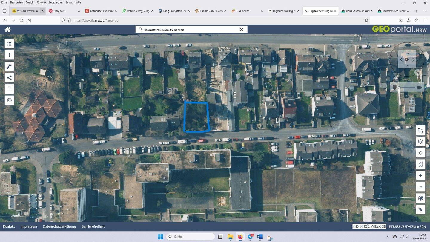Open the copyright information icon

coord(9,100)
